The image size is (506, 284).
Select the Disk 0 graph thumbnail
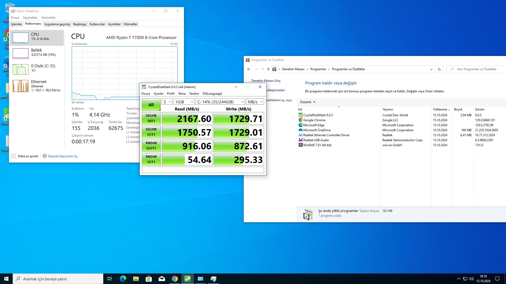point(21,69)
